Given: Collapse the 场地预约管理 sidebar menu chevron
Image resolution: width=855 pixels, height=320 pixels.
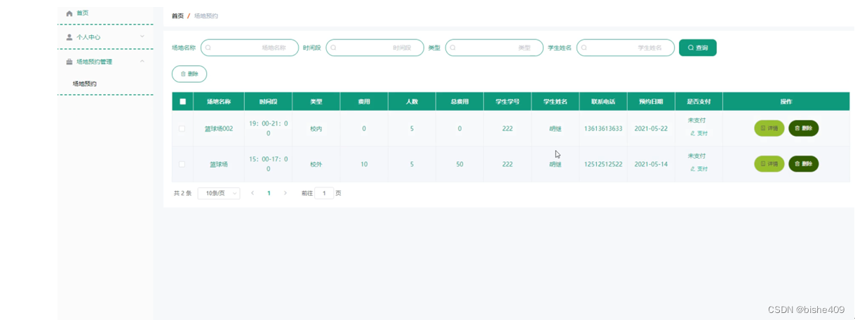Looking at the screenshot, I should pyautogui.click(x=142, y=61).
